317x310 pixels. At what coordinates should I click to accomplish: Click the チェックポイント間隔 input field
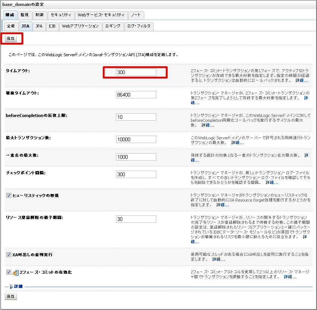136,174
